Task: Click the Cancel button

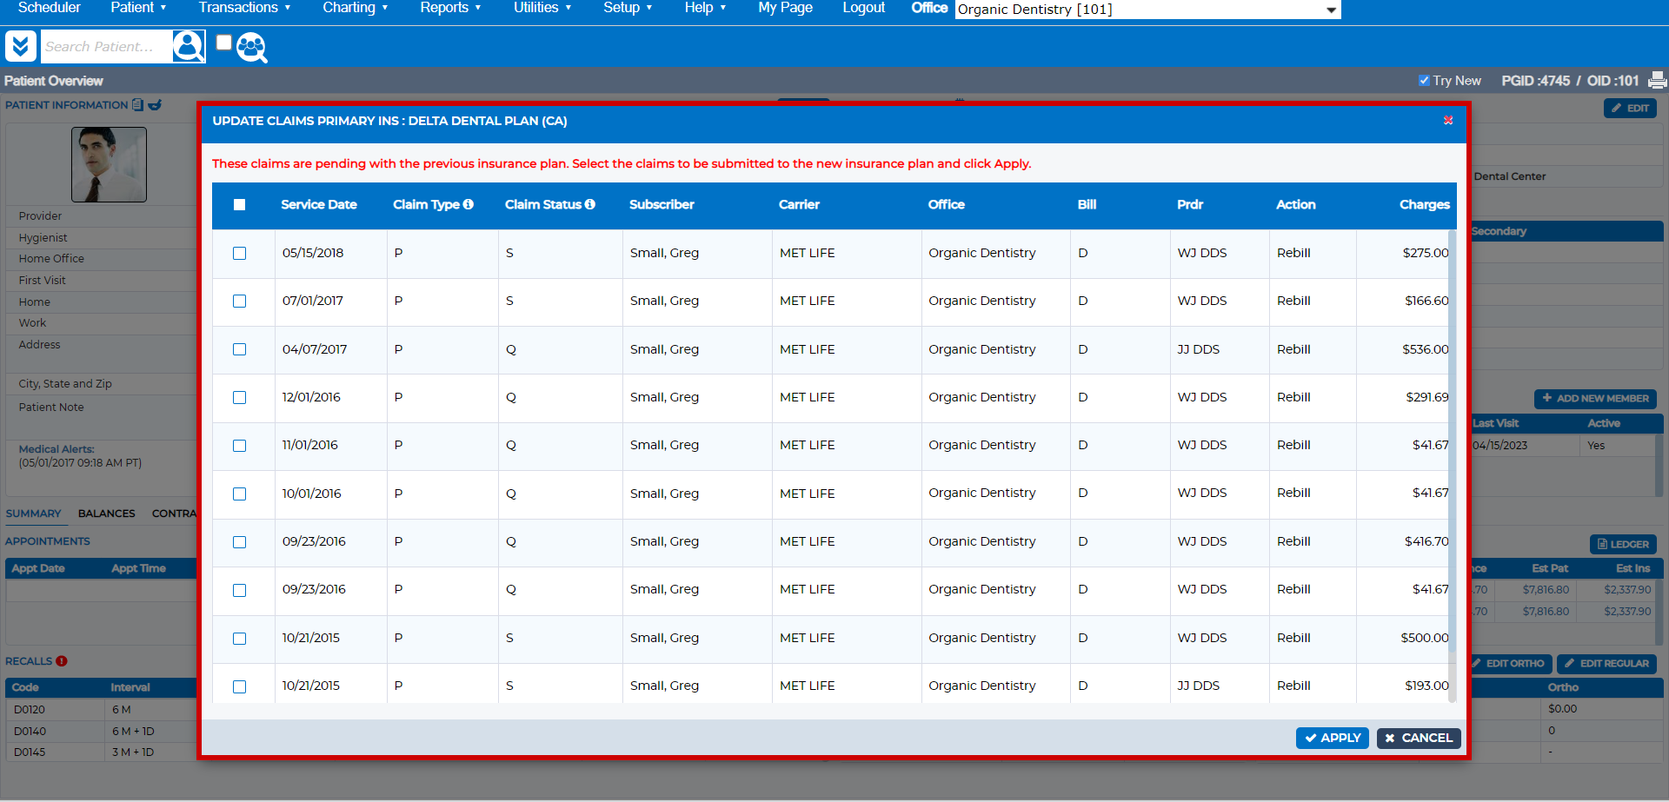Action: 1419,738
